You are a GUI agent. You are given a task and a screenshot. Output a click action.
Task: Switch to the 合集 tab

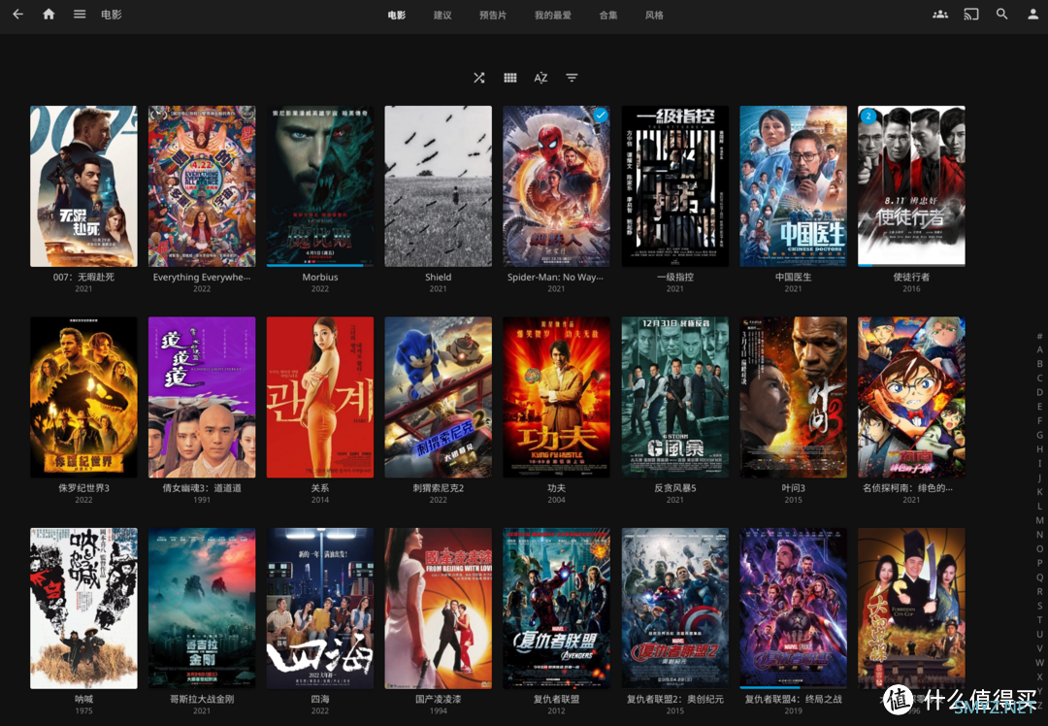(x=608, y=15)
